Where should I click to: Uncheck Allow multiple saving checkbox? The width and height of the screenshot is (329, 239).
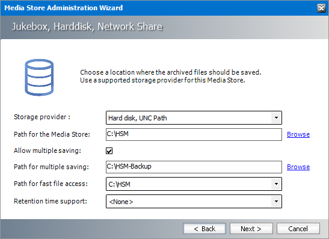pyautogui.click(x=109, y=151)
